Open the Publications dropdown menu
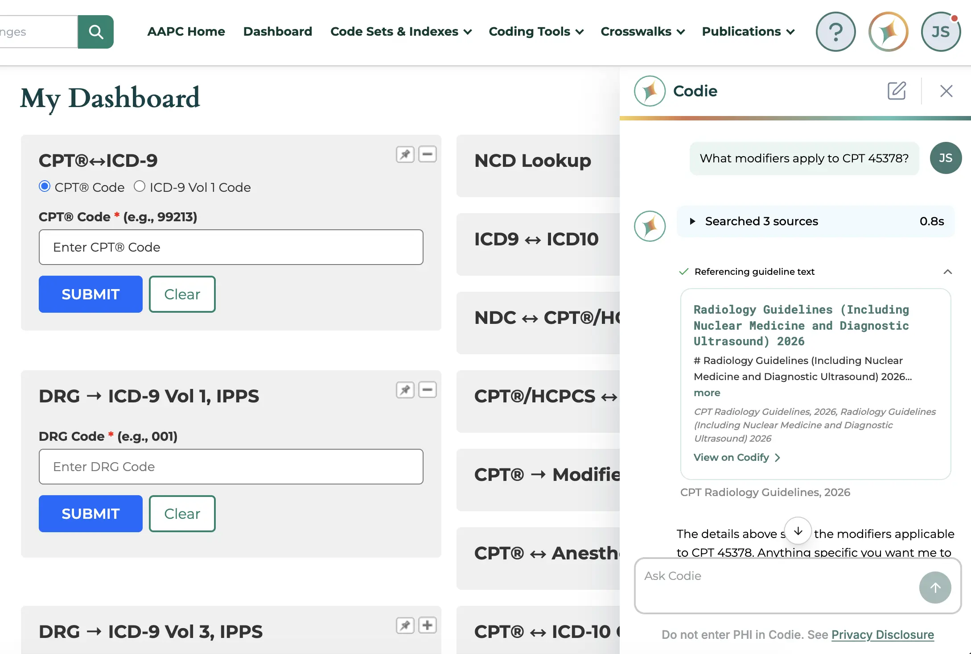971x654 pixels. pos(748,32)
